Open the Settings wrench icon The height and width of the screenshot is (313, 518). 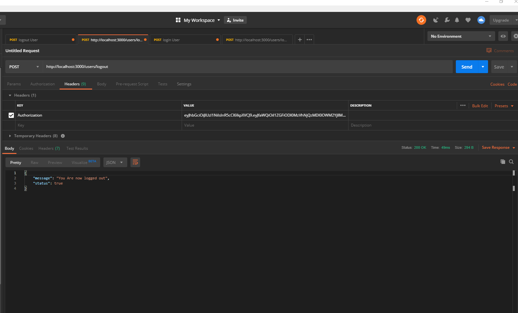[447, 20]
